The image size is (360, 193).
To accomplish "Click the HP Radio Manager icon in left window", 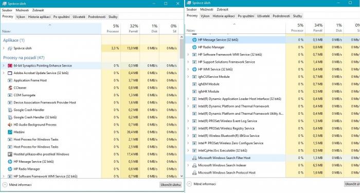I will tap(10, 169).
